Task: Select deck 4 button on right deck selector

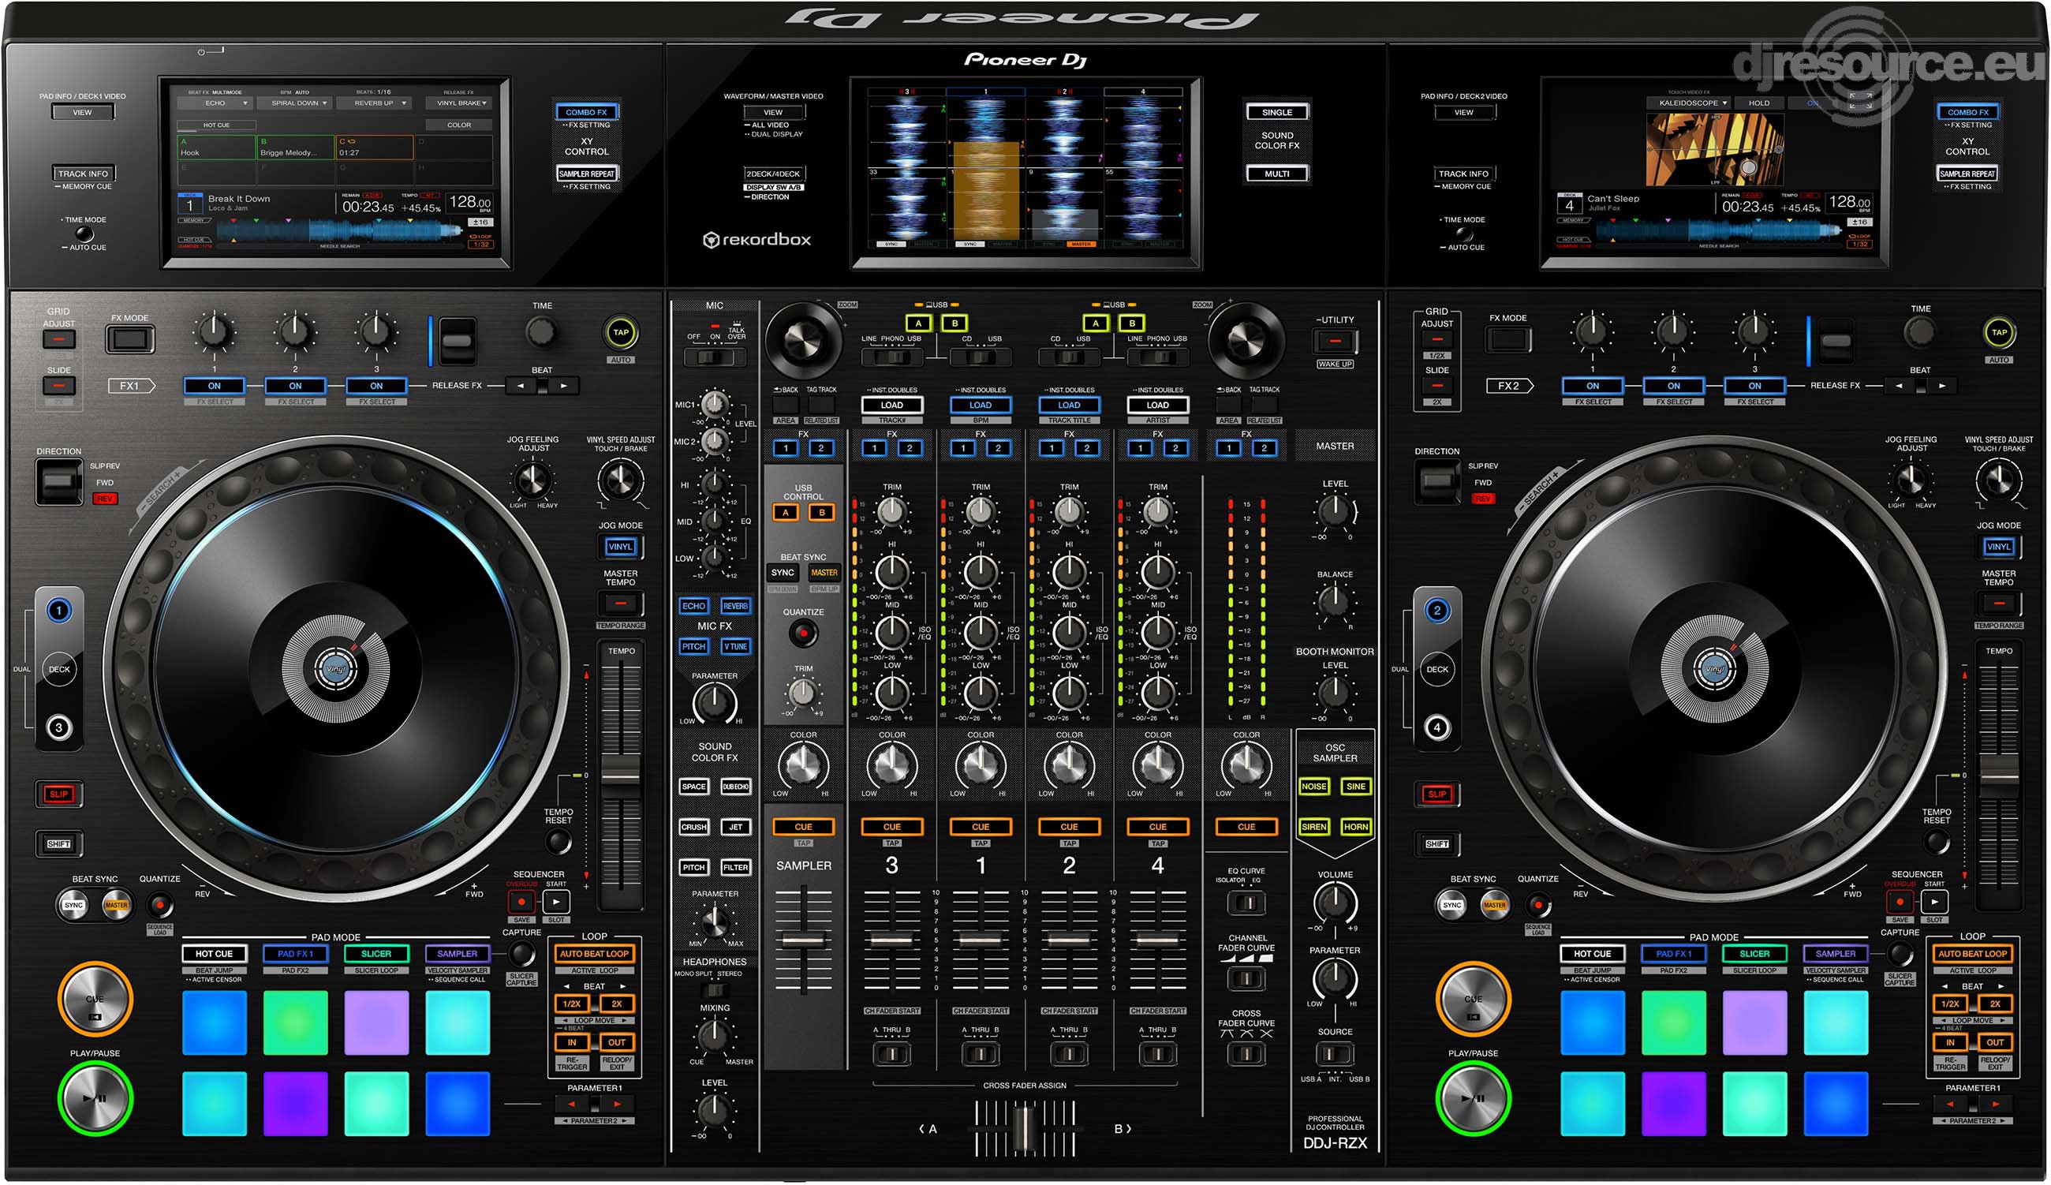Action: coord(1436,727)
